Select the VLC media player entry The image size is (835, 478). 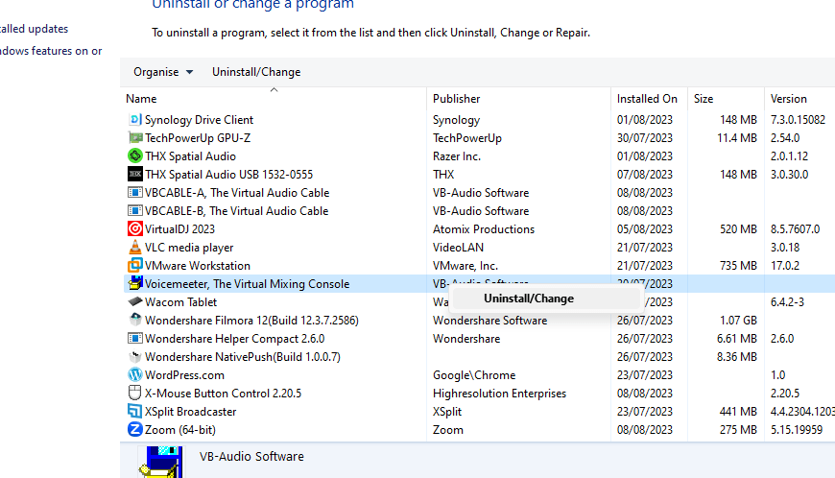coord(189,248)
